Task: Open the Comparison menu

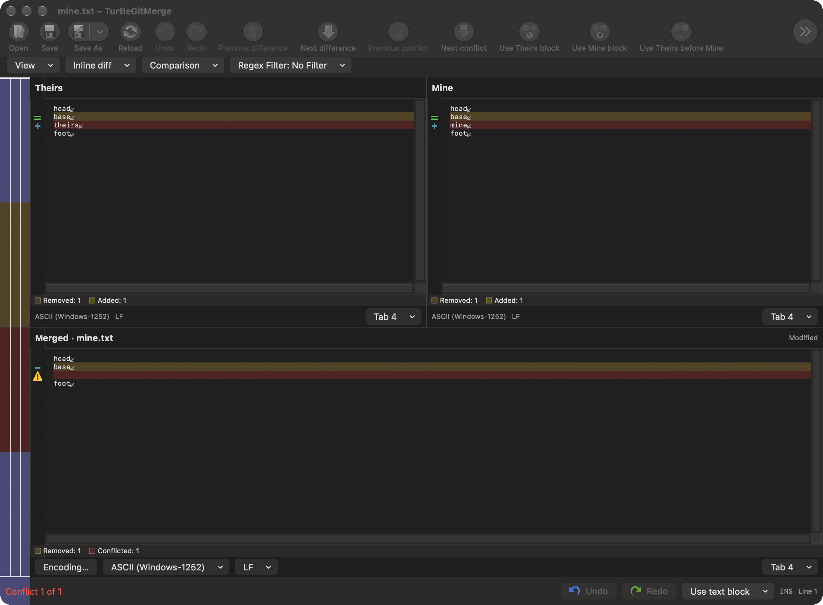Action: 183,65
